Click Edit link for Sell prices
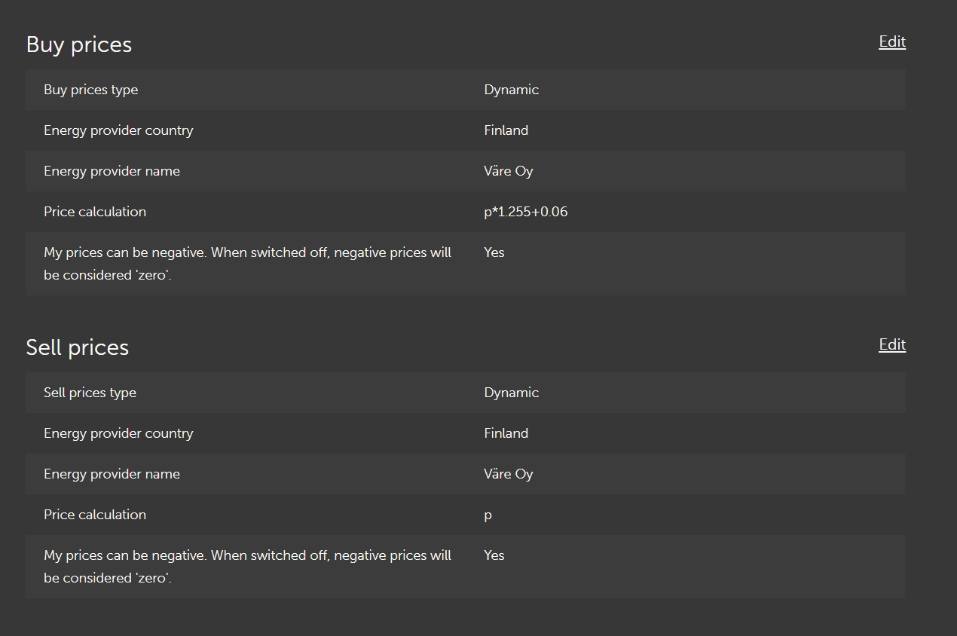Image resolution: width=957 pixels, height=636 pixels. pyautogui.click(x=892, y=345)
